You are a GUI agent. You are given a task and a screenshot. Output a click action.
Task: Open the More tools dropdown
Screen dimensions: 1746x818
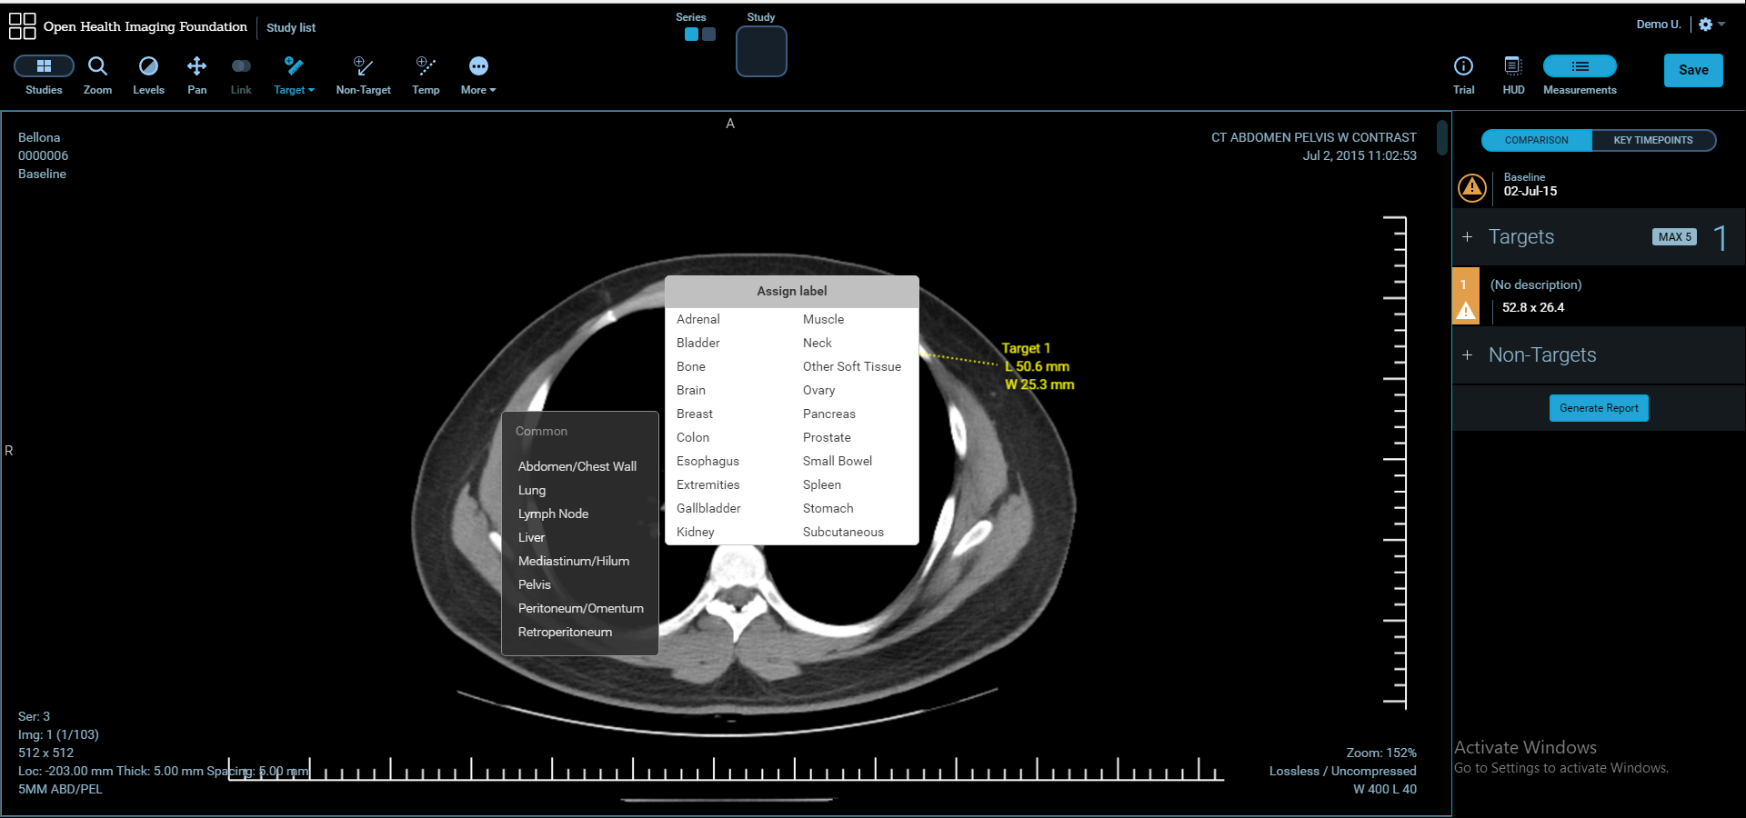pos(478,75)
